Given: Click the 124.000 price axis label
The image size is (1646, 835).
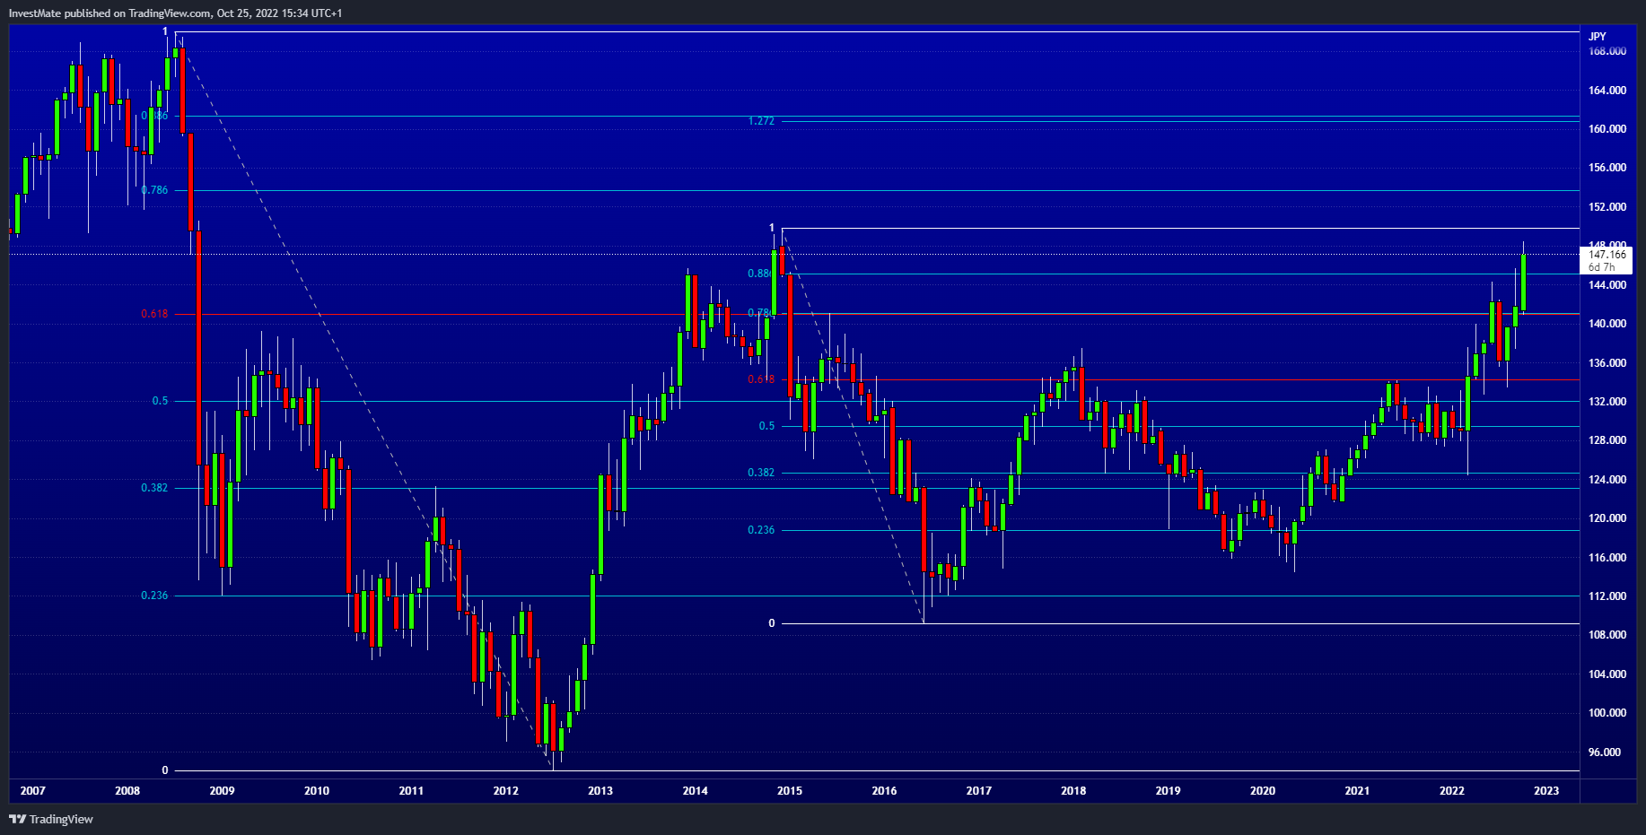Looking at the screenshot, I should [x=1607, y=480].
